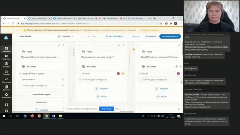Image resolution: width=240 pixels, height=135 pixels.
Task: Open the kebab menu of the Привет block
Action: point(63,45)
